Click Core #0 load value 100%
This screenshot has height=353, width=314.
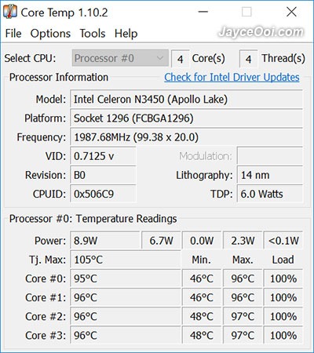[x=283, y=278]
